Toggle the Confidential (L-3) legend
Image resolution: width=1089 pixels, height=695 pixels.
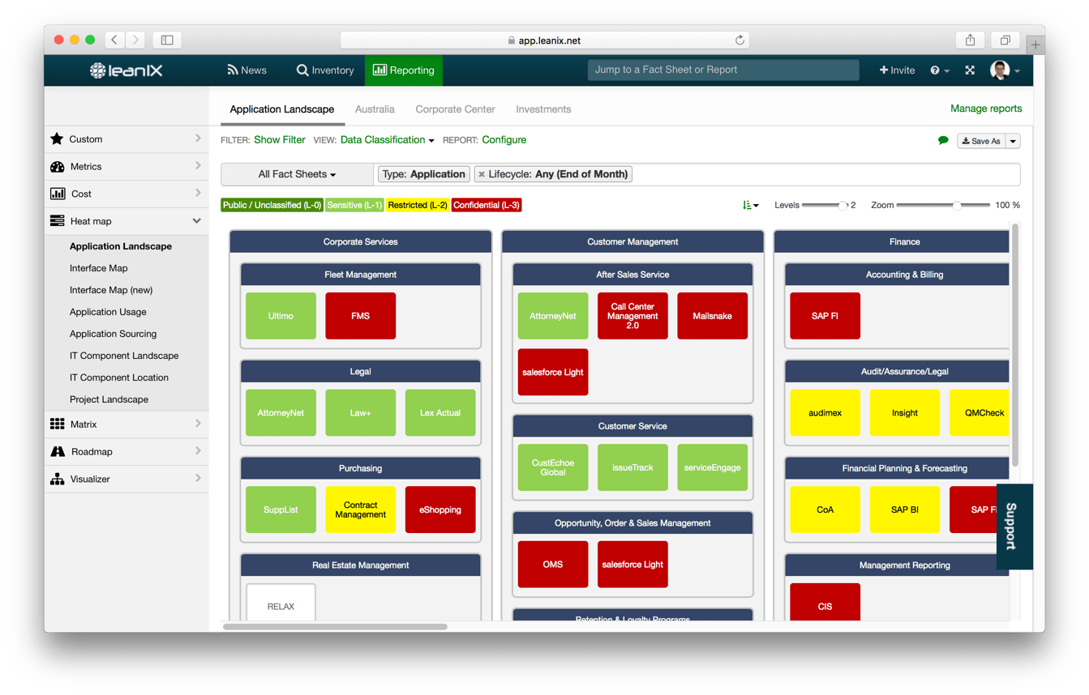click(487, 205)
